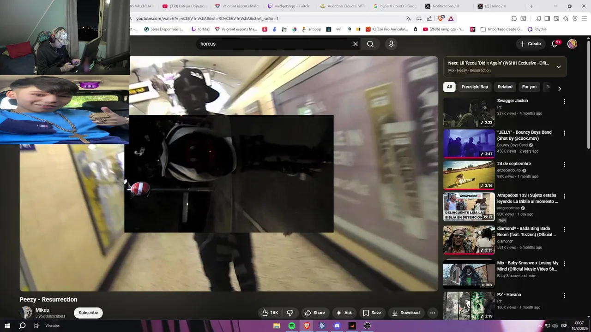
Task: Open options menu for 24 de septiembre
Action: pos(564,165)
